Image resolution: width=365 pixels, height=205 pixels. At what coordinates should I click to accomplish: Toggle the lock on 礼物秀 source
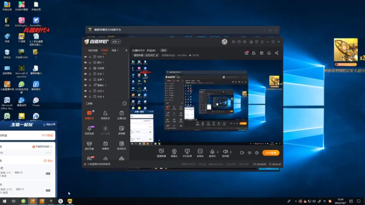pyautogui.click(x=90, y=68)
